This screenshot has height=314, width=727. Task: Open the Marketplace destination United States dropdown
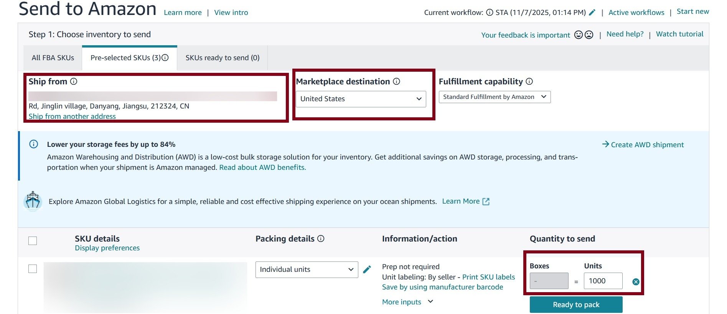[x=361, y=99]
